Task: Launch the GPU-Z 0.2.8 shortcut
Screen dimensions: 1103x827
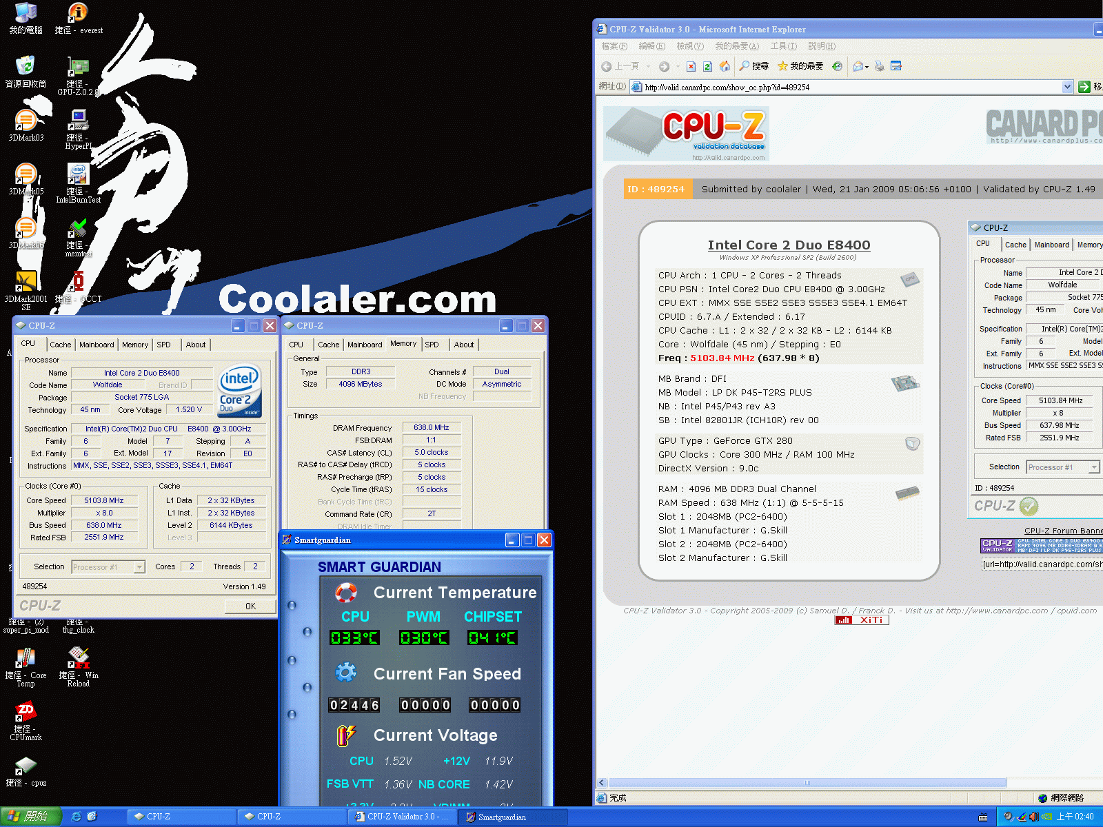Action: coord(78,76)
